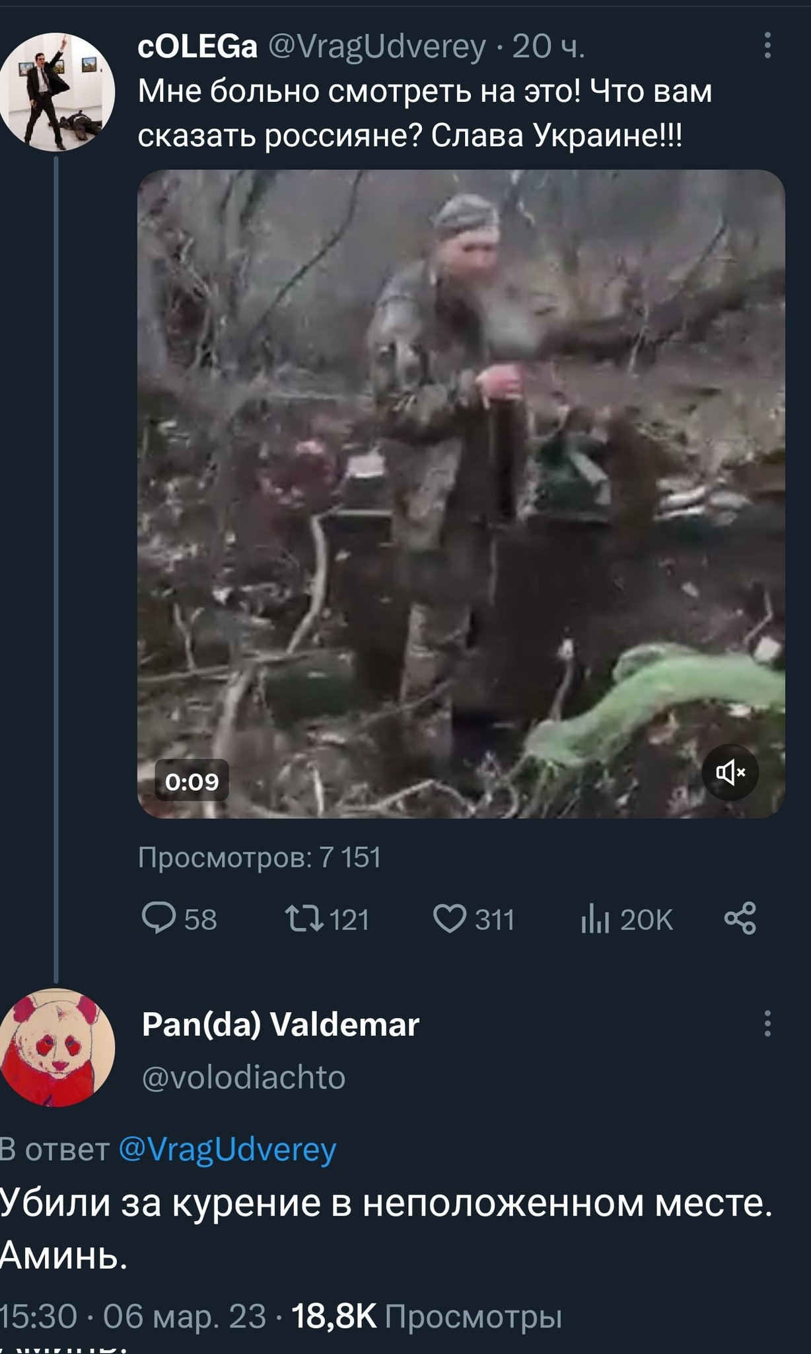Open the @VragUdverey handle in the tweet header
The height and width of the screenshot is (1354, 811).
(377, 47)
